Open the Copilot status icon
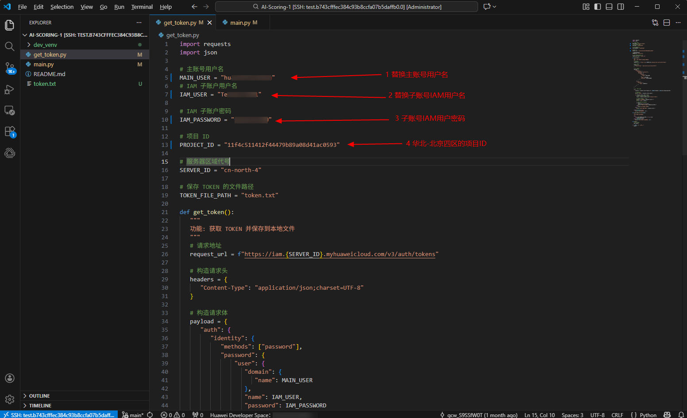Image resolution: width=687 pixels, height=418 pixels. (667, 415)
